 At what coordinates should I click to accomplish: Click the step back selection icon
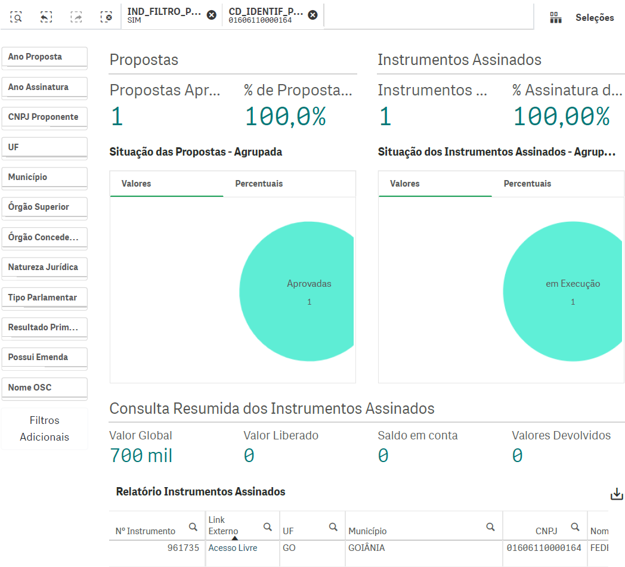point(47,17)
